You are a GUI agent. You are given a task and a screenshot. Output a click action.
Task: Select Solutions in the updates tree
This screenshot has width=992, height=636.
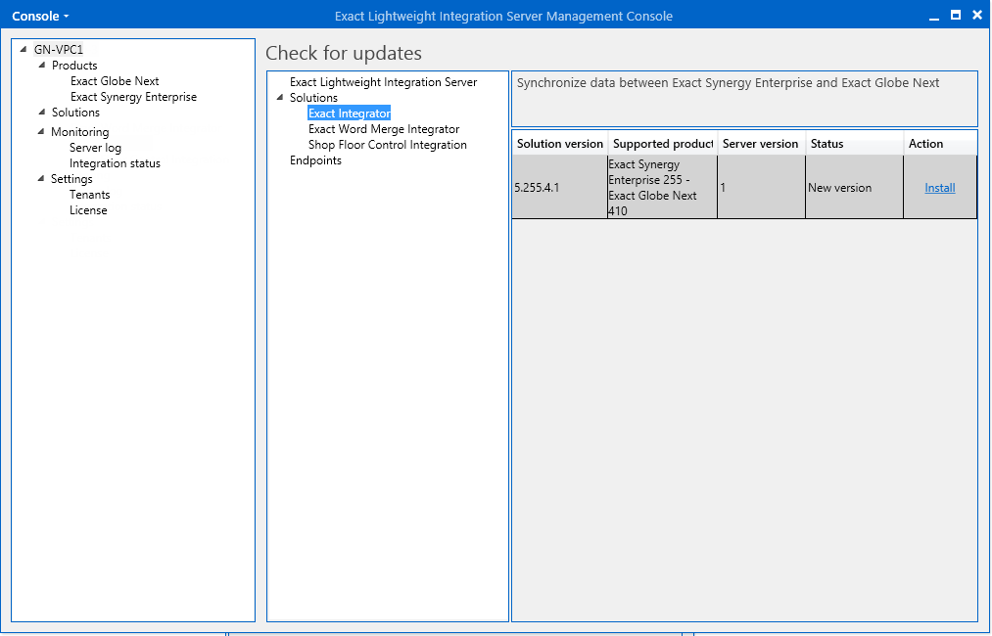point(313,98)
